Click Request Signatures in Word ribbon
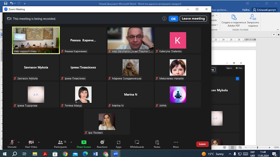Image resolution: width=280 pixels, height=157 pixels. tap(253, 21)
